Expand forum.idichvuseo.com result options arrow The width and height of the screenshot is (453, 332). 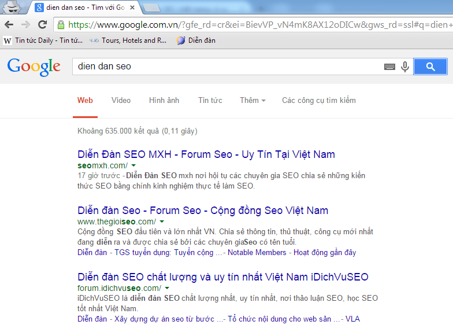point(167,288)
